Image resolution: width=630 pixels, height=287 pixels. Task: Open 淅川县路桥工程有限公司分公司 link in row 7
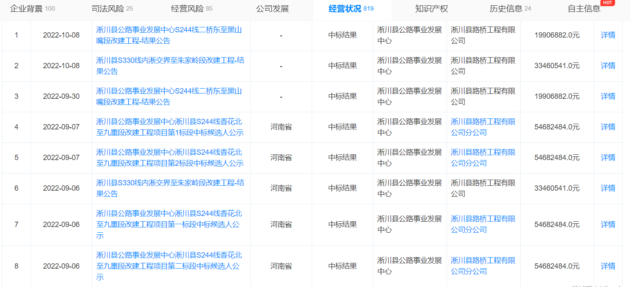click(x=483, y=225)
